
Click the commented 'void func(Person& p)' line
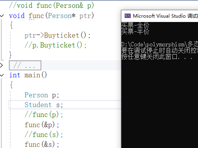pos(51,5)
